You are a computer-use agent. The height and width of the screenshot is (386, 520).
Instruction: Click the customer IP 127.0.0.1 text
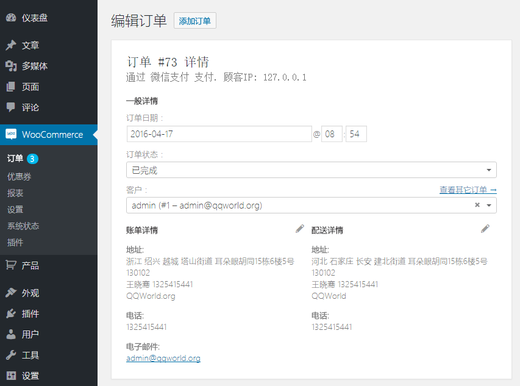coord(285,77)
